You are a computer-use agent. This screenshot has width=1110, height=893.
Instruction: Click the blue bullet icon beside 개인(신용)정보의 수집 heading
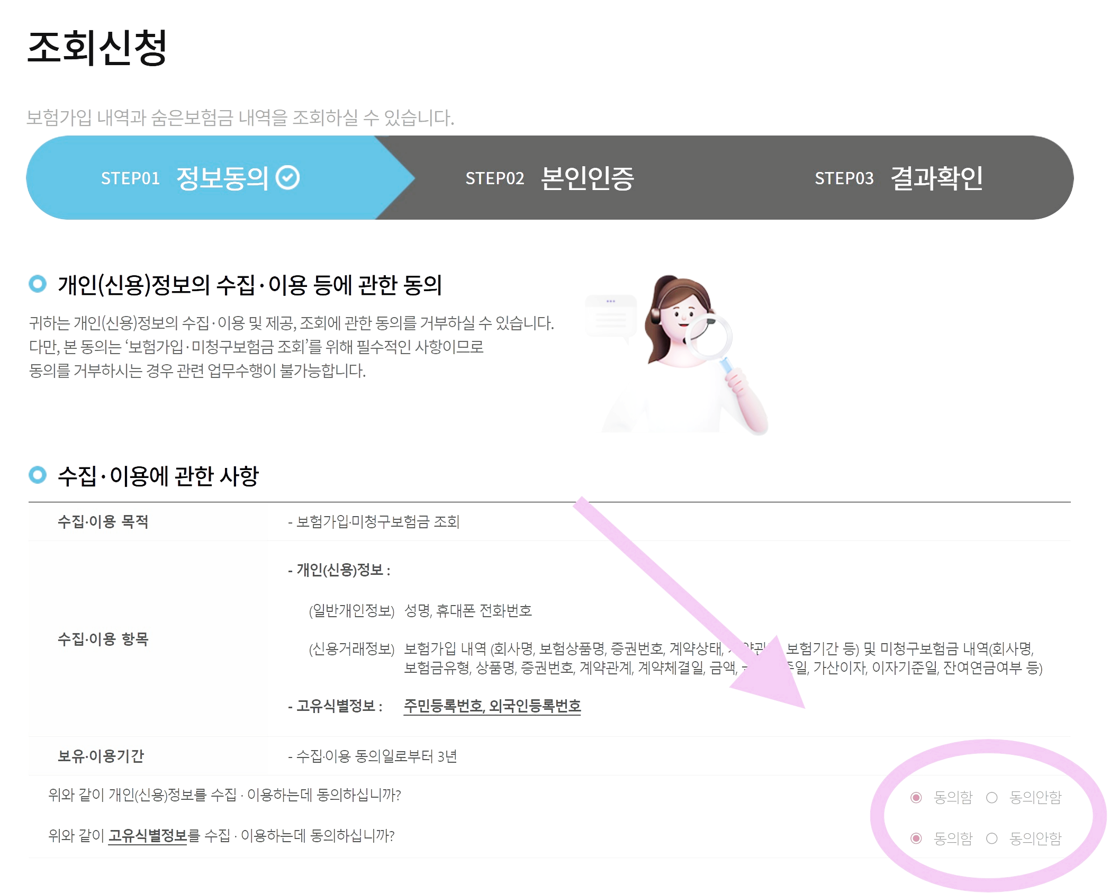[x=38, y=284]
